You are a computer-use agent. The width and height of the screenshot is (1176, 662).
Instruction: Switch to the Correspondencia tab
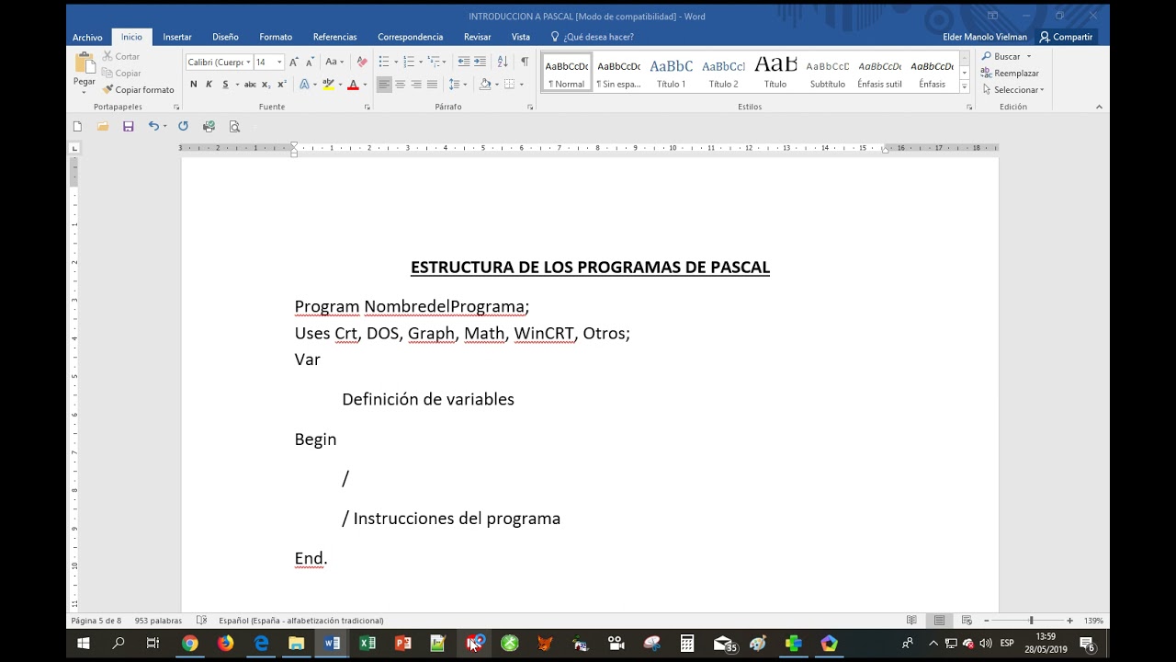[410, 38]
